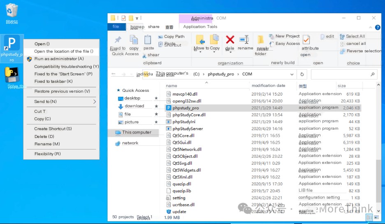This screenshot has width=385, height=224.
Task: Click the Select All ribbon item
Action: pyautogui.click(x=353, y=36)
